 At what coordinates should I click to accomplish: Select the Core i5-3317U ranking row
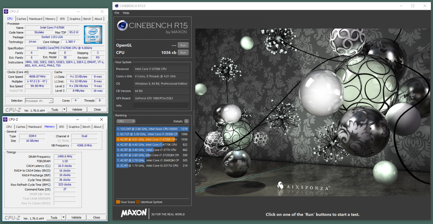click(x=152, y=166)
